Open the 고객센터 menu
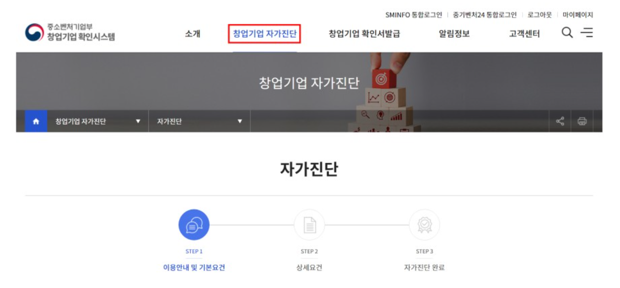Image resolution: width=620 pixels, height=288 pixels. pos(525,34)
